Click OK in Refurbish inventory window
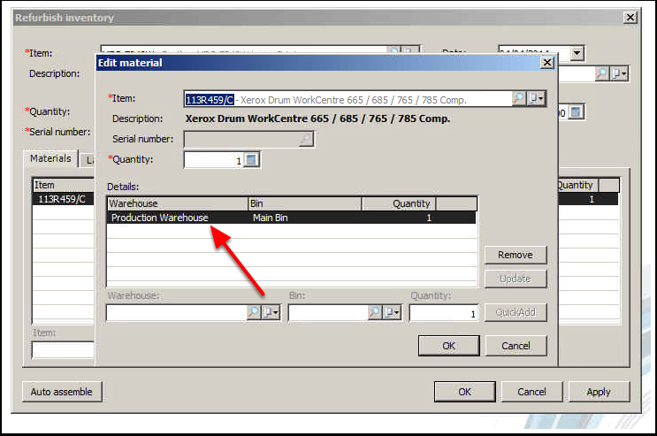The height and width of the screenshot is (436, 657). coord(465,392)
